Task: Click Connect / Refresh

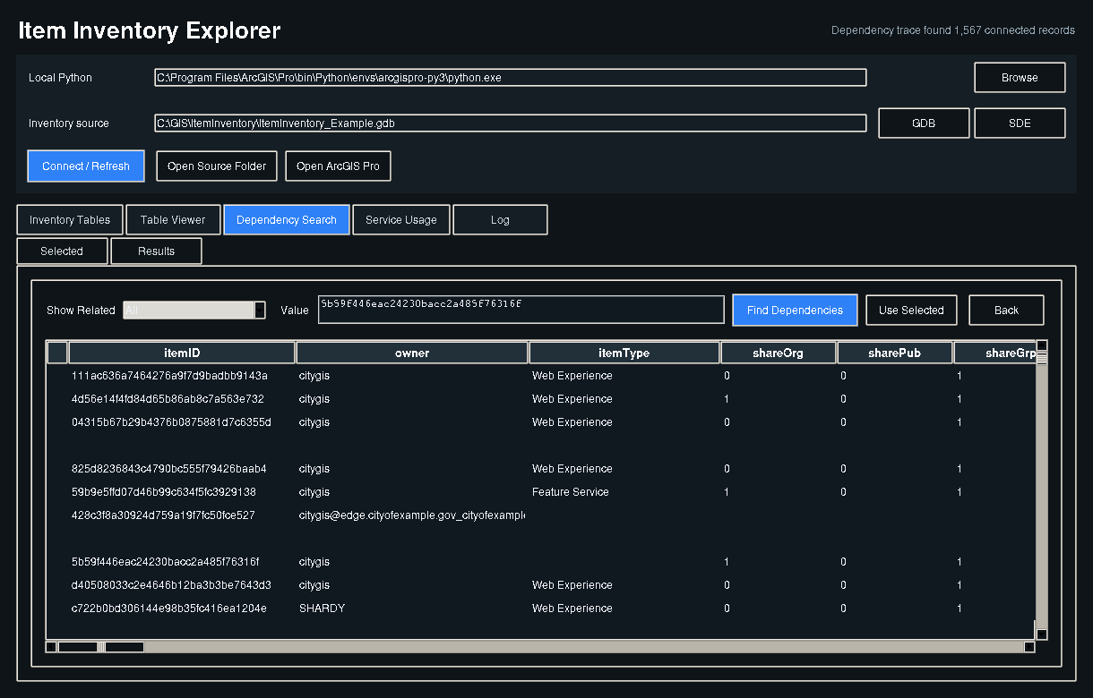Action: coord(86,166)
